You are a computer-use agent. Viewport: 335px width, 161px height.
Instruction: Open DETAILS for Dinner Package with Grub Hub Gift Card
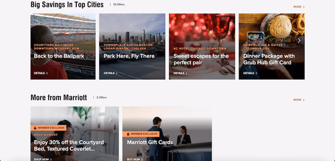250,73
